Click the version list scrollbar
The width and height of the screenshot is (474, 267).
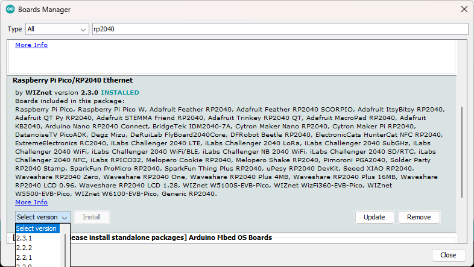[65, 250]
